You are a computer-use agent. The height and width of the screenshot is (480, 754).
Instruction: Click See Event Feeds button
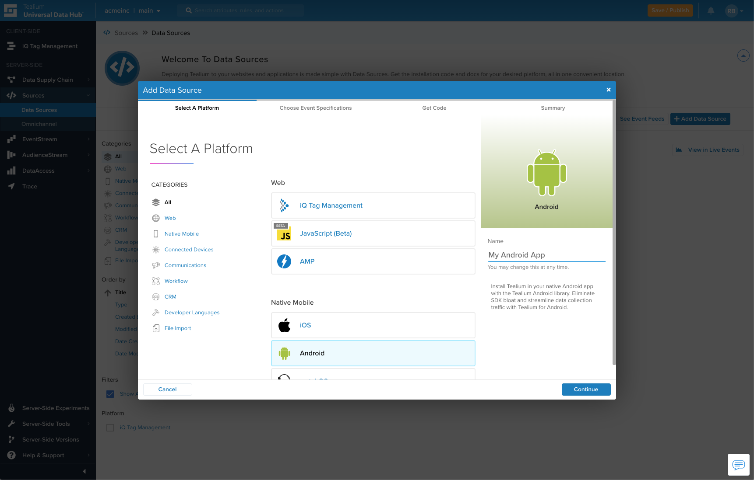pyautogui.click(x=642, y=119)
